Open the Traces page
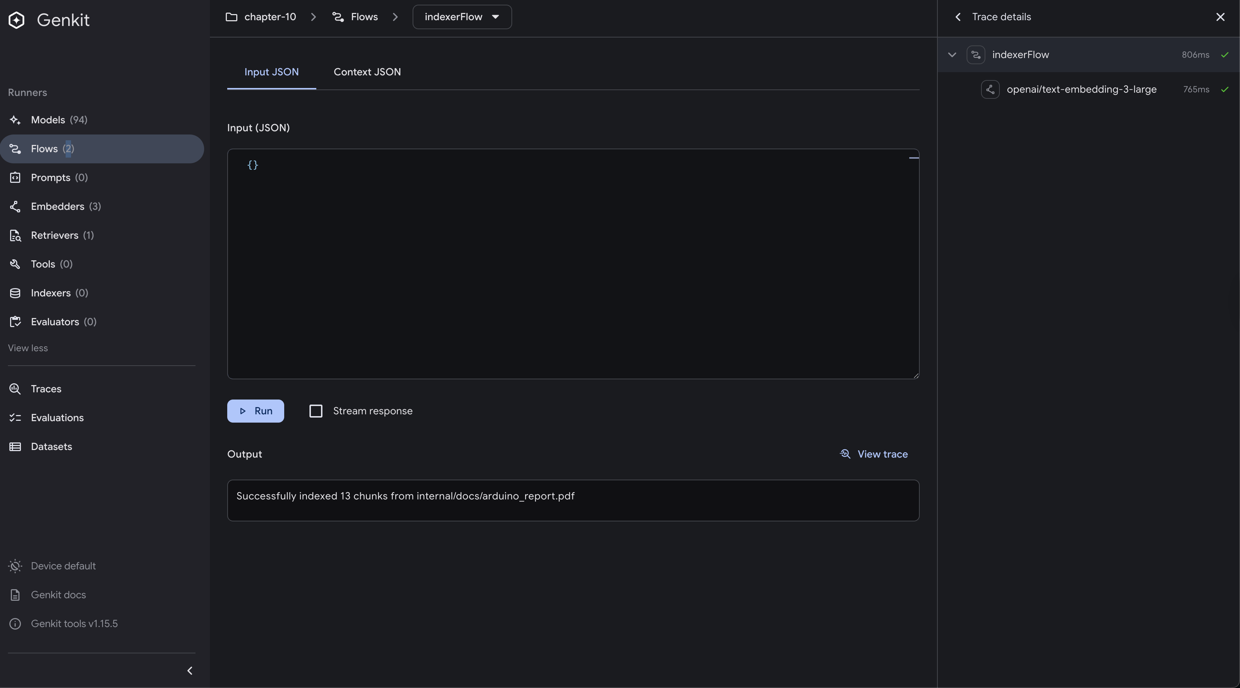1240x688 pixels. [x=102, y=389]
